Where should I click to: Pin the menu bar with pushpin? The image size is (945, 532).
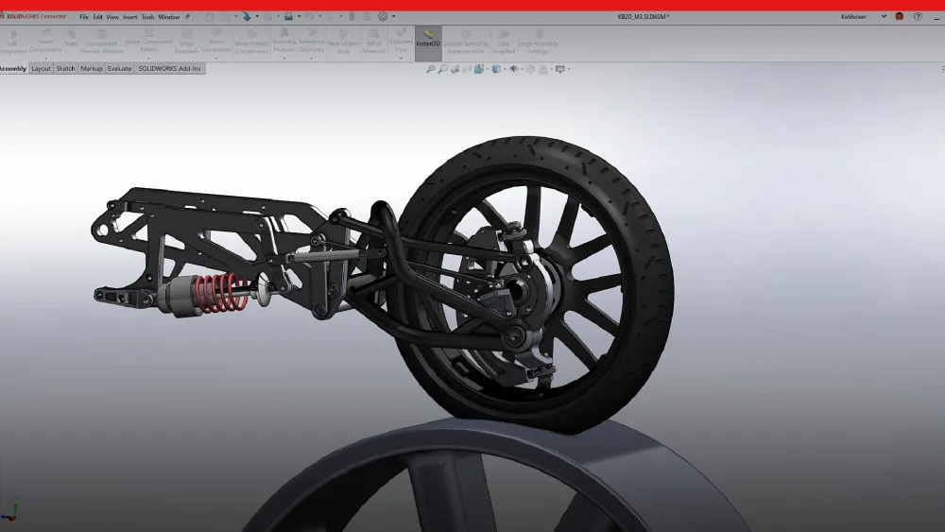(x=187, y=17)
